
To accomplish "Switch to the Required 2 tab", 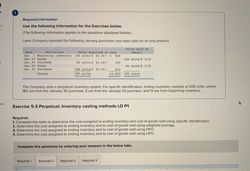I will pos(46,161).
